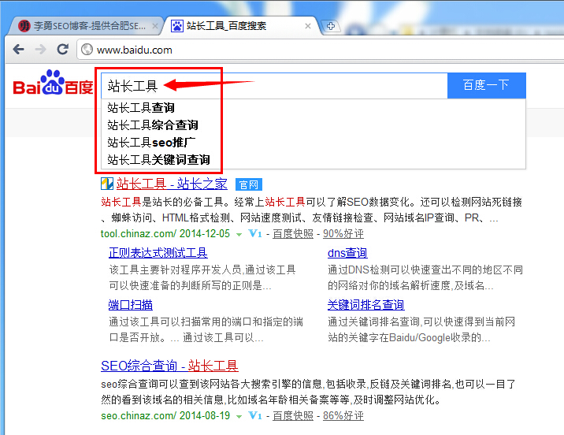This screenshot has height=435, width=564.
Task: Go back with the browser back arrow
Action: point(18,50)
